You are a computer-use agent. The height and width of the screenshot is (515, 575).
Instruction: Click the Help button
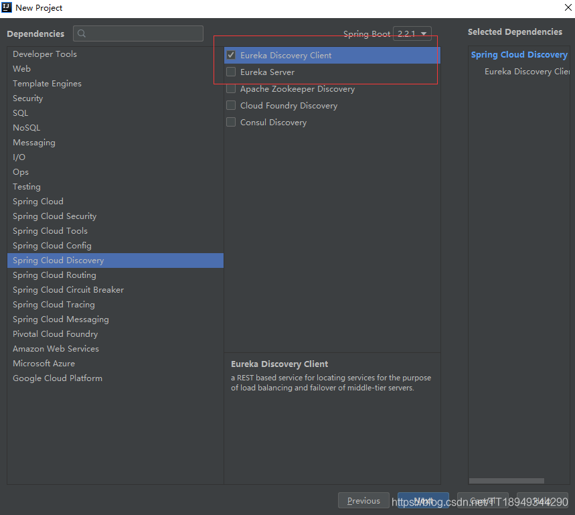(542, 501)
